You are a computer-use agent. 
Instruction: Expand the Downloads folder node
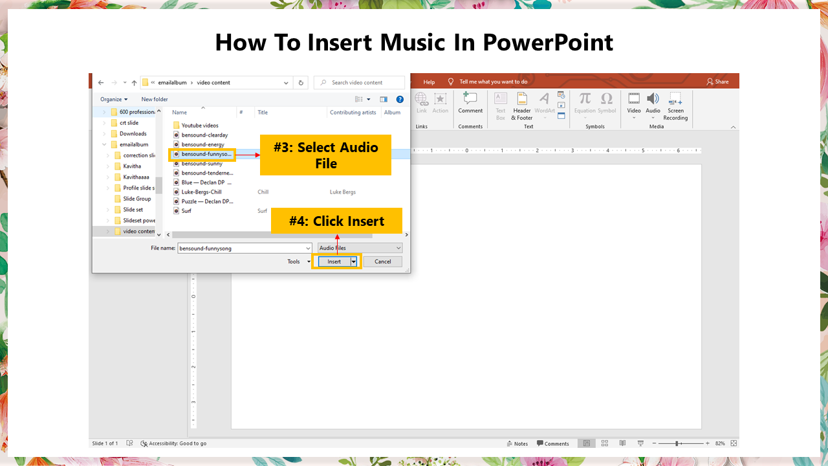click(x=105, y=134)
